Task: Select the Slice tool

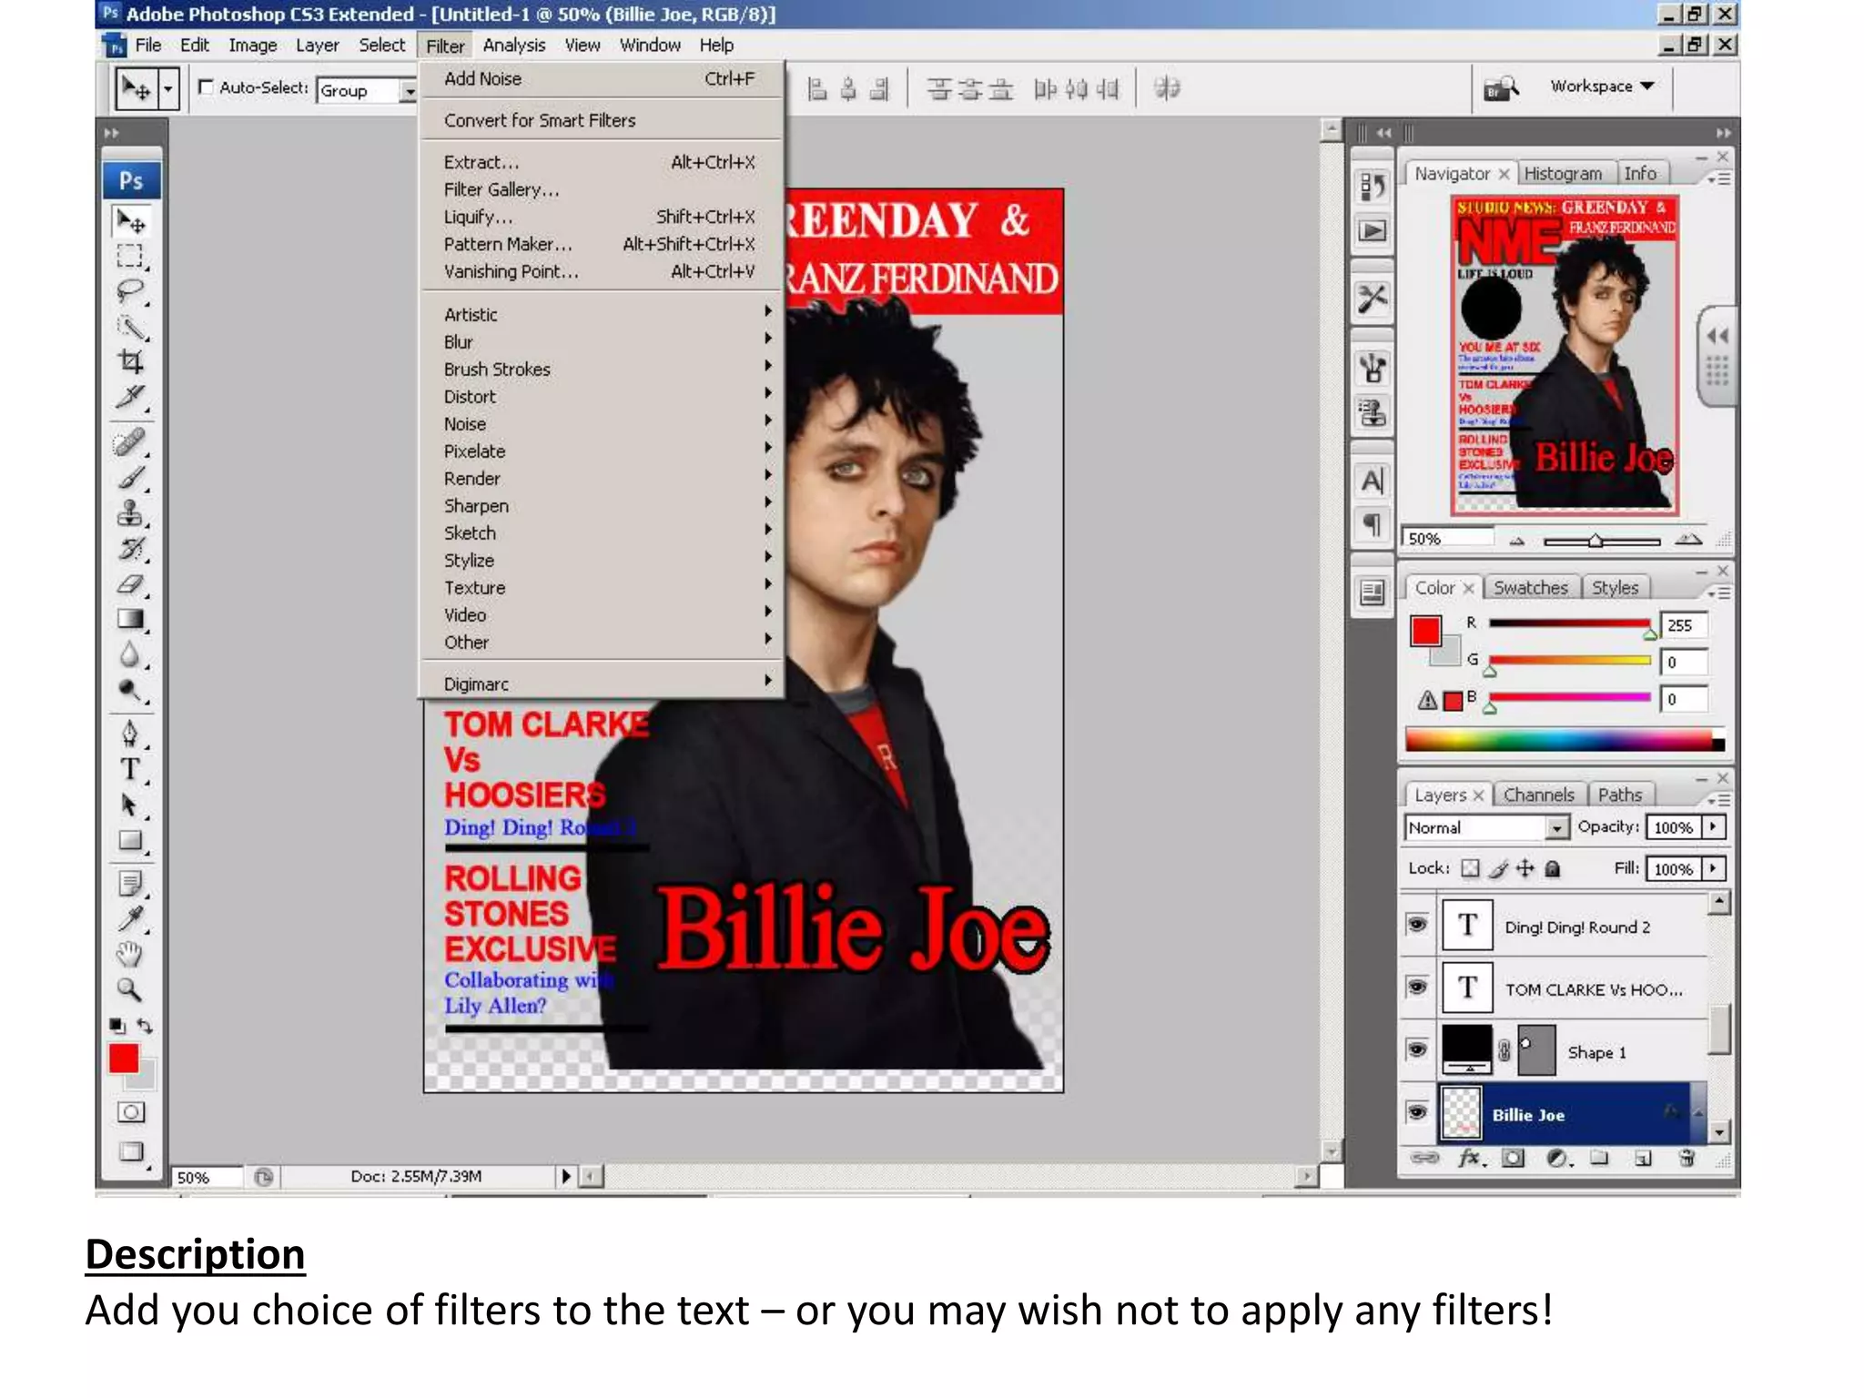Action: point(131,398)
